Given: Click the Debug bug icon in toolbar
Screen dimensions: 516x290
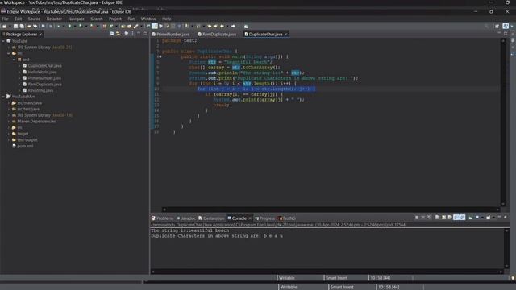Looking at the screenshot, I should (58, 26).
